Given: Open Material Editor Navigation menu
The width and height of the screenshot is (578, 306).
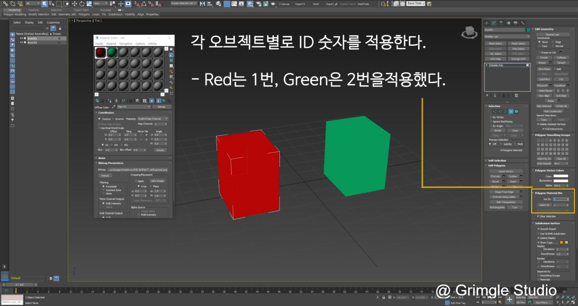Looking at the screenshot, I should 126,44.
